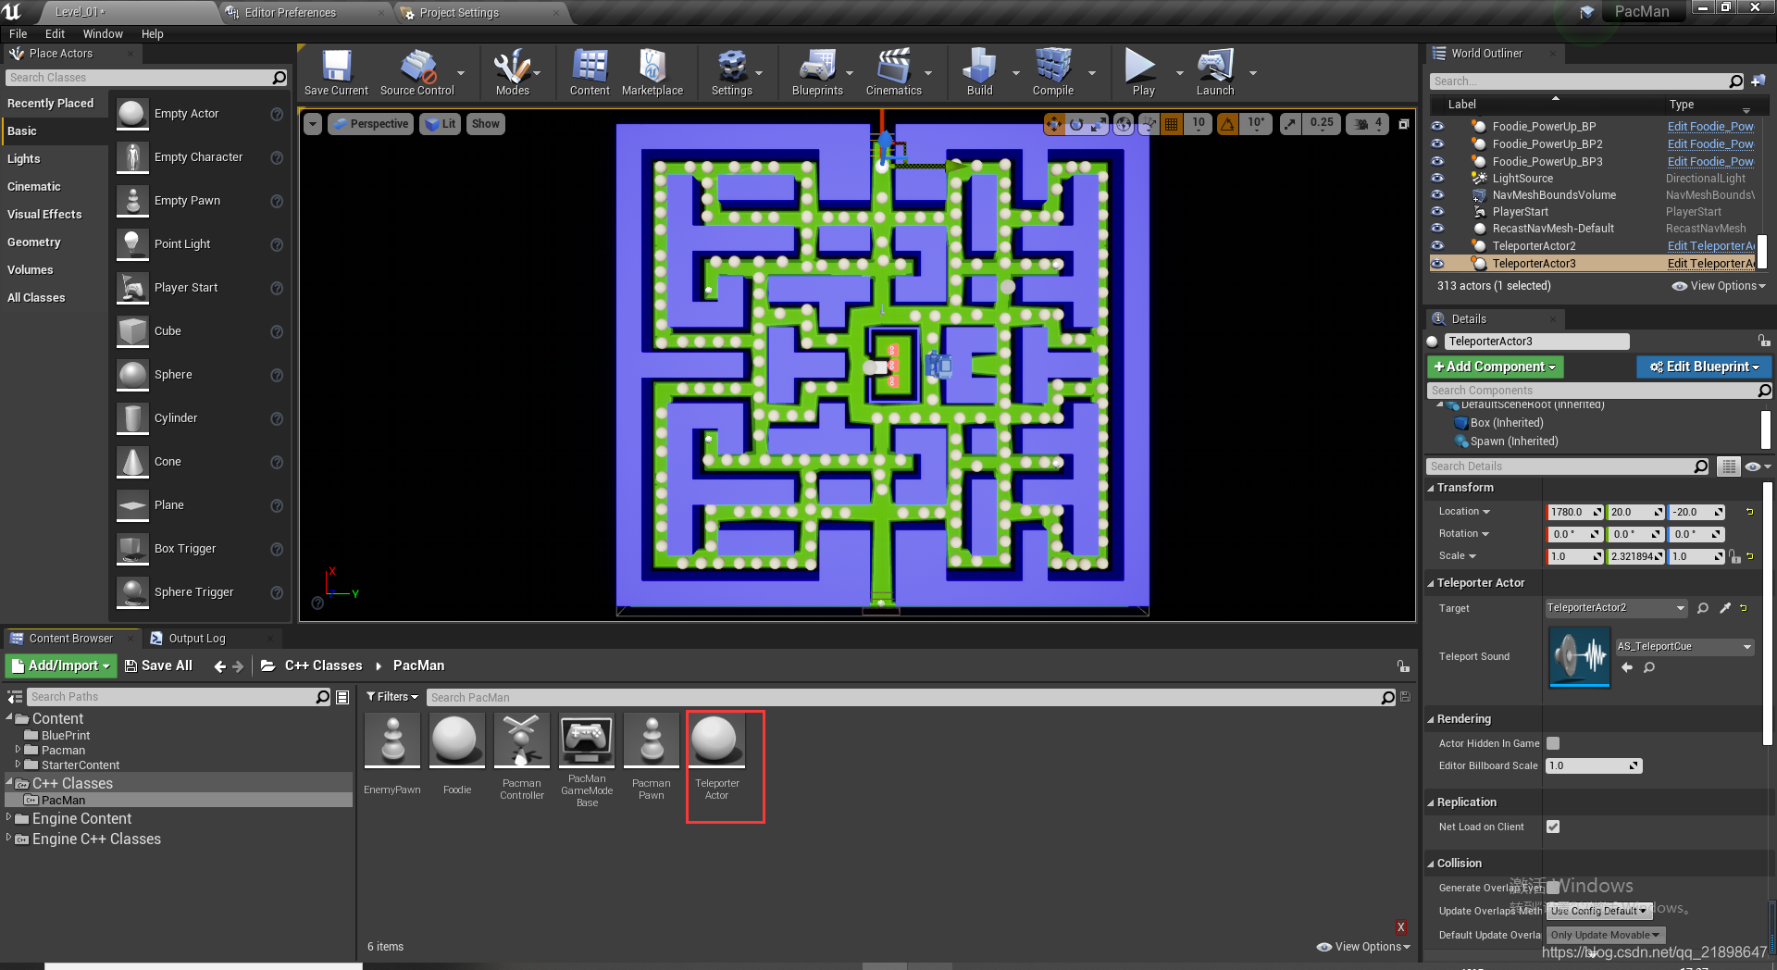The image size is (1777, 970).
Task: Open the Edit Blueprint dropdown
Action: [1704, 367]
